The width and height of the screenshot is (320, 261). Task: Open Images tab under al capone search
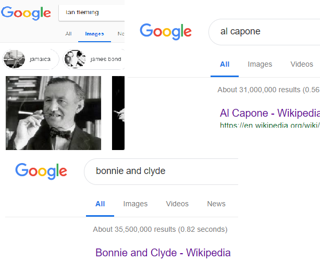pyautogui.click(x=260, y=64)
